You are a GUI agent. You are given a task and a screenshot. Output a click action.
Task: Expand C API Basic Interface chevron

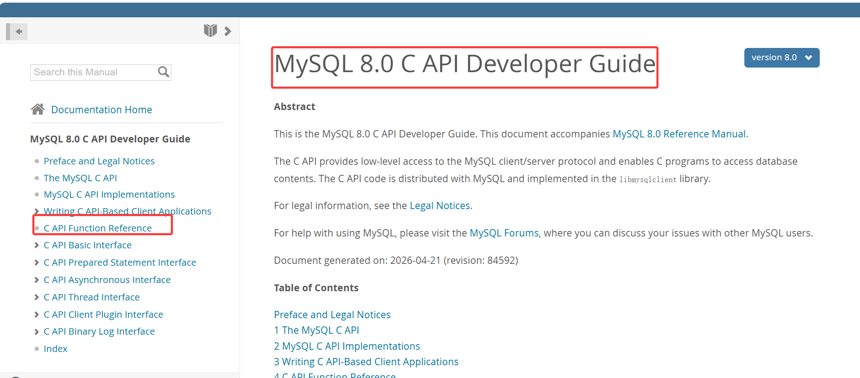point(37,245)
